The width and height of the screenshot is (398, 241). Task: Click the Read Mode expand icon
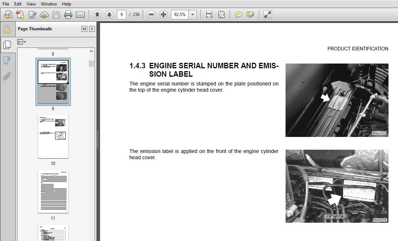pos(268,15)
